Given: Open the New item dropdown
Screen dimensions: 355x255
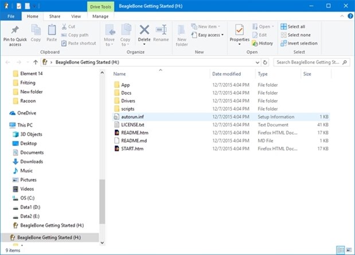Looking at the screenshot, I should point(207,26).
